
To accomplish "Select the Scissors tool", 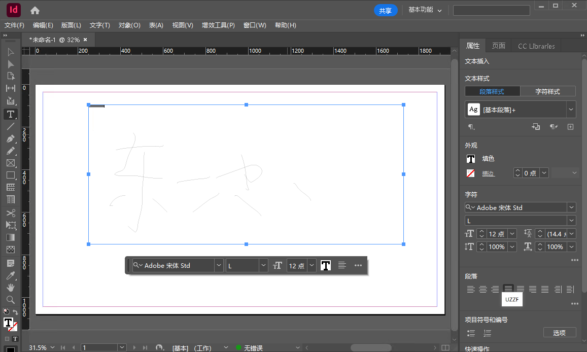I will tap(11, 213).
